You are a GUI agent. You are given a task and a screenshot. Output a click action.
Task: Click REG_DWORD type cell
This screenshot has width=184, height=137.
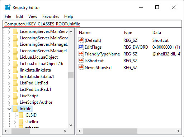coord(136,47)
